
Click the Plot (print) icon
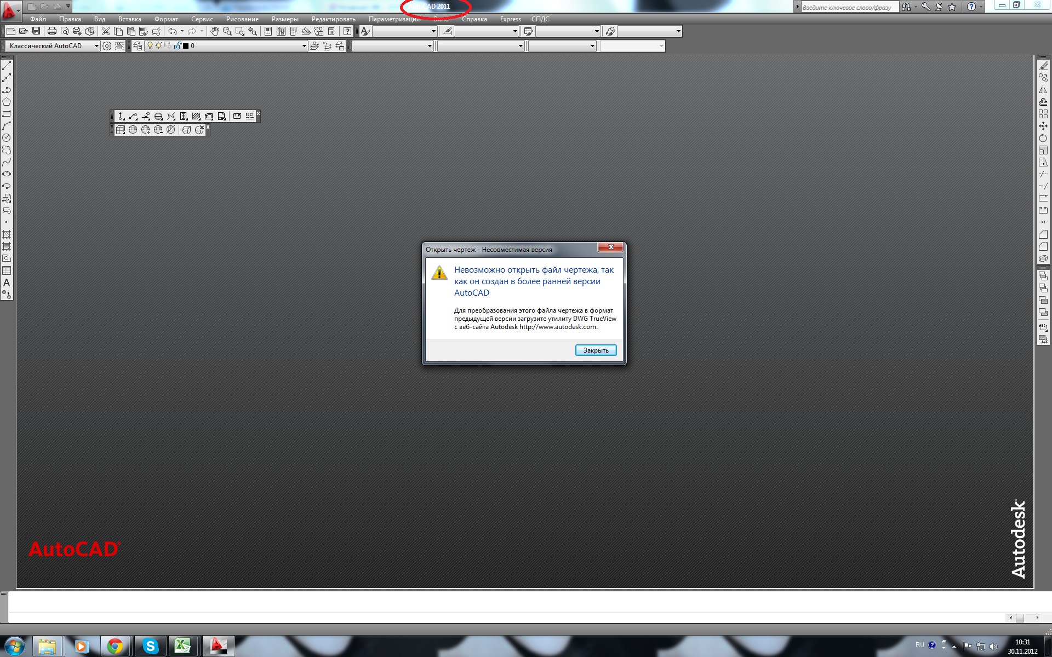click(52, 31)
